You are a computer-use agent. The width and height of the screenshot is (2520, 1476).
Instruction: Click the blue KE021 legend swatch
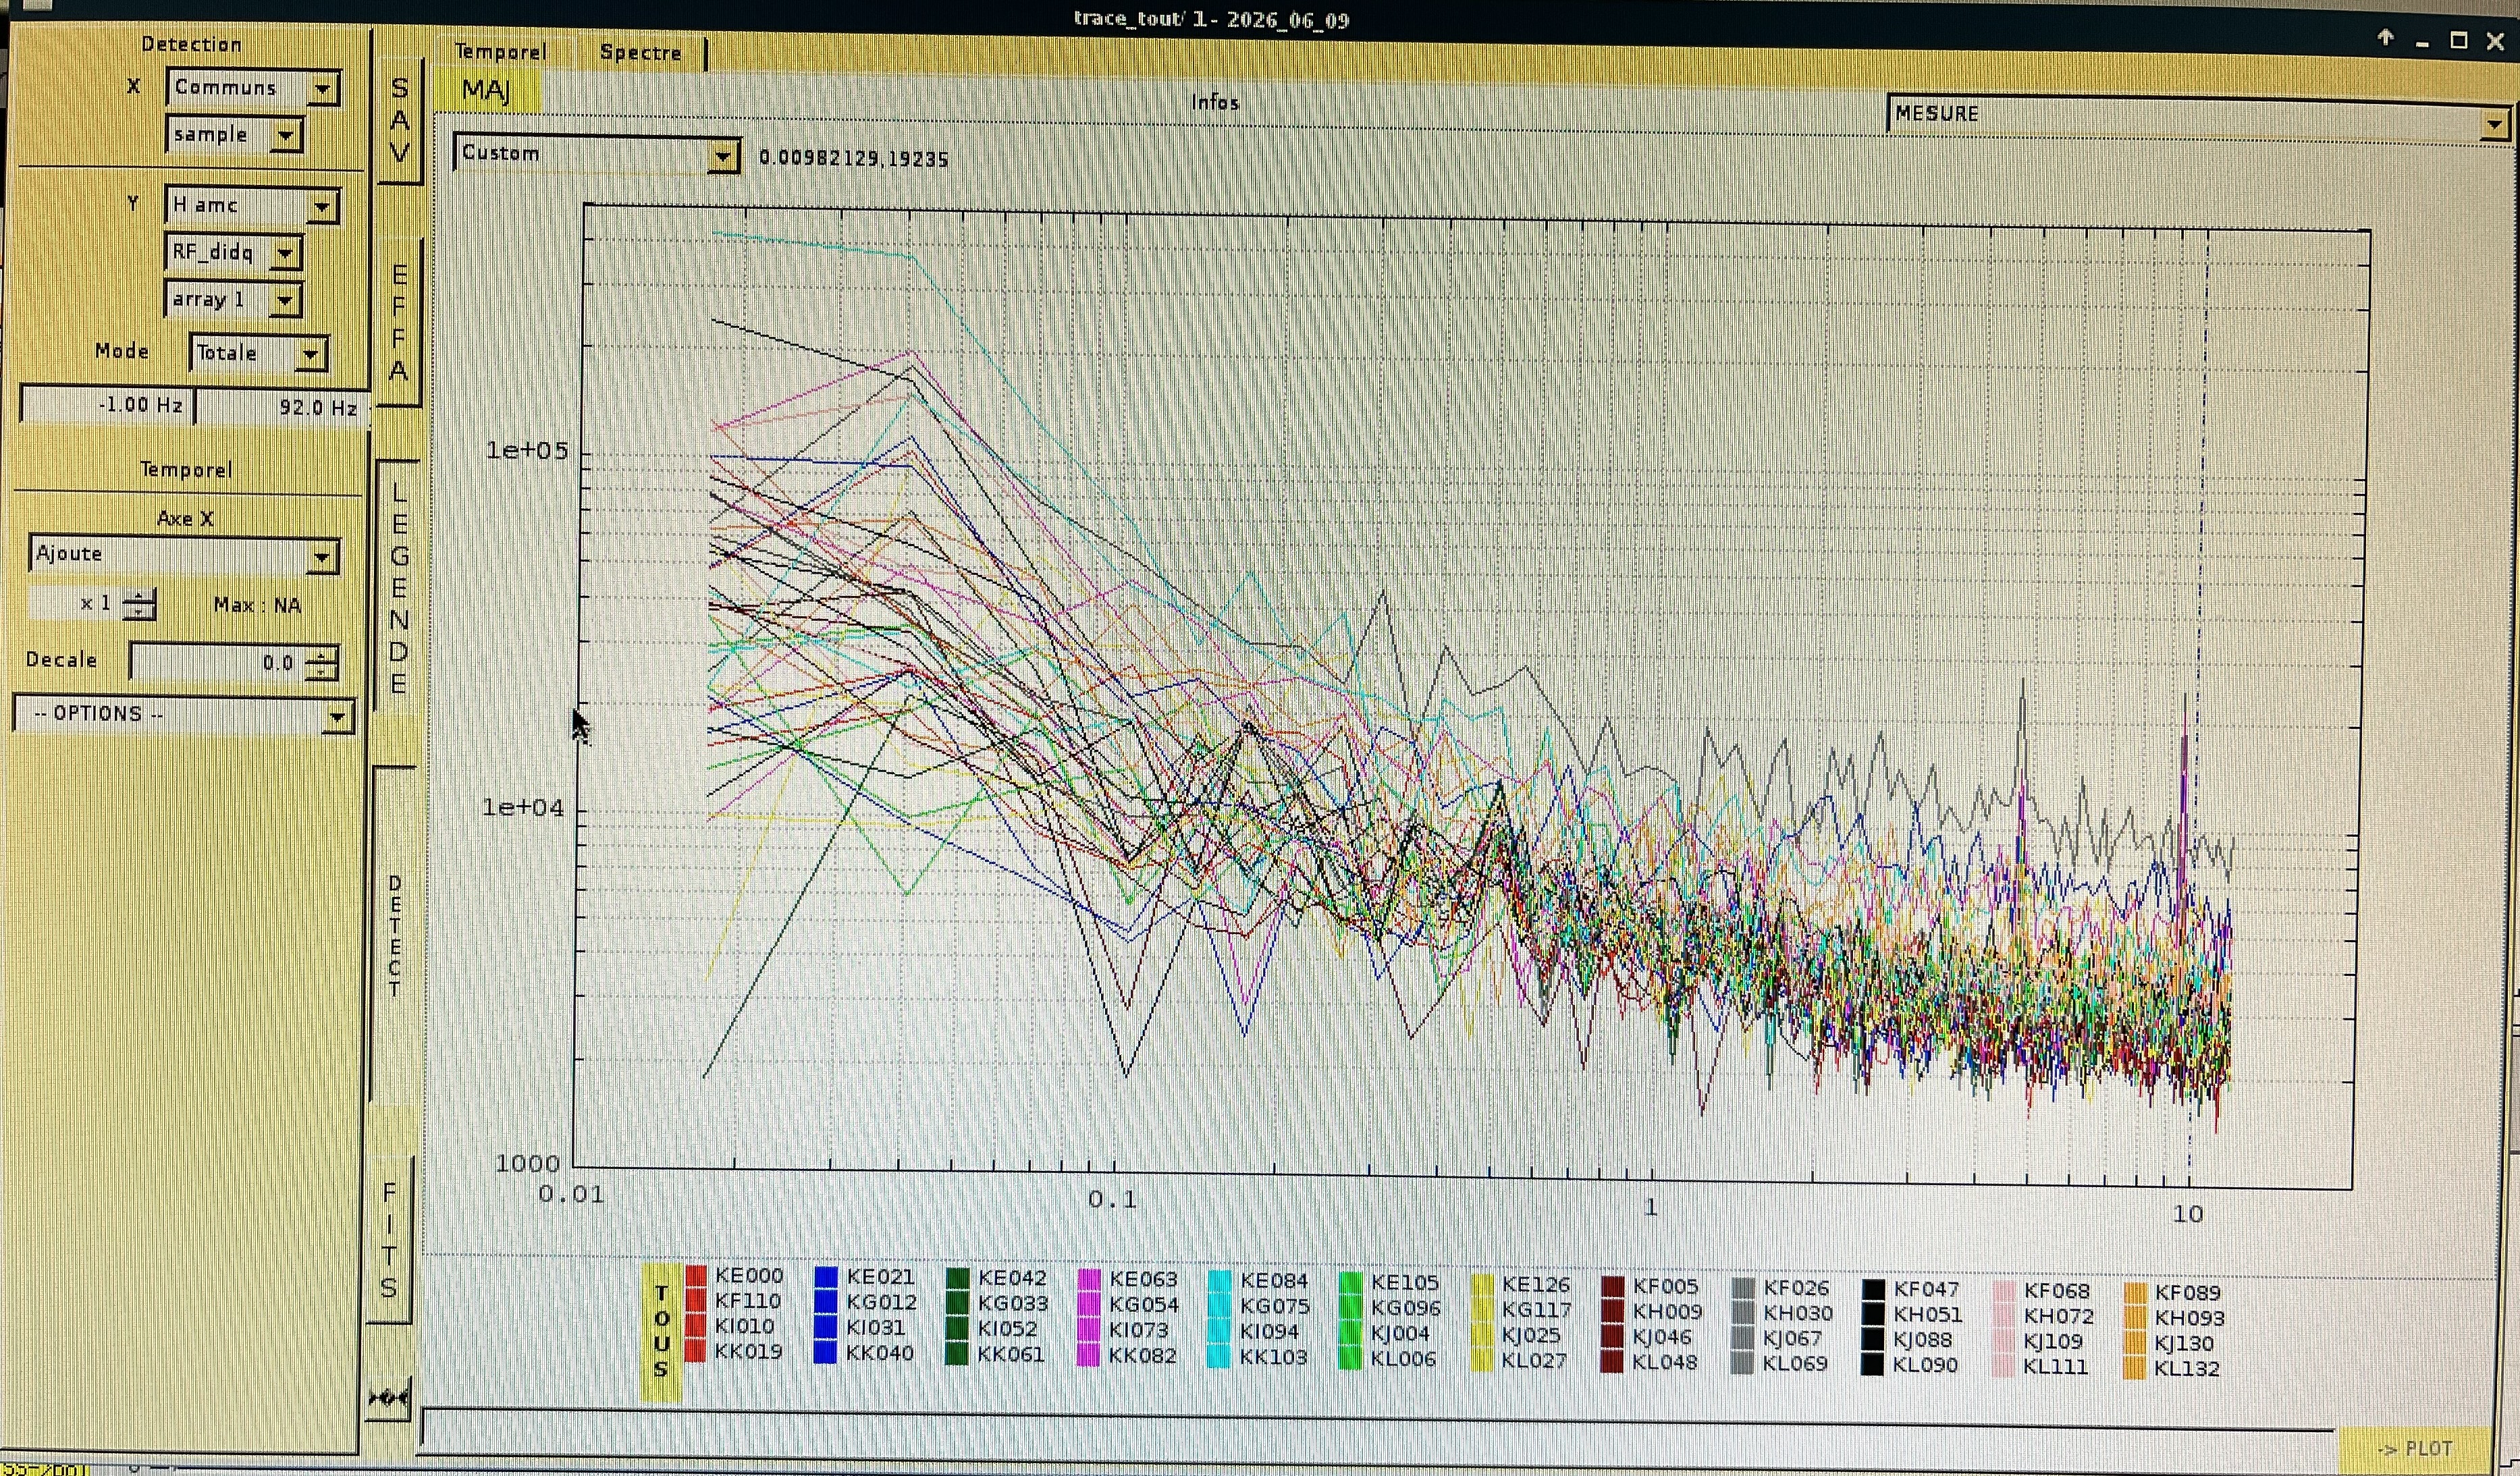click(826, 1277)
